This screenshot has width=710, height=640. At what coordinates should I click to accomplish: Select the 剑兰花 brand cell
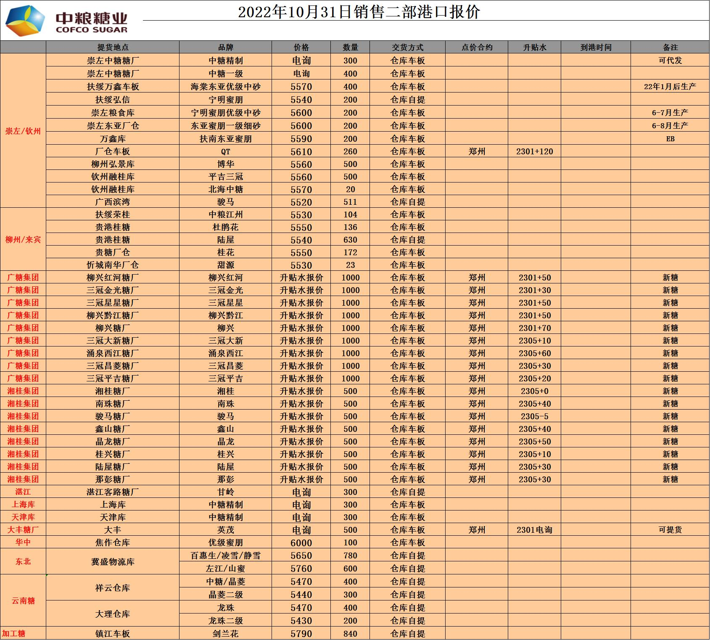[226, 634]
